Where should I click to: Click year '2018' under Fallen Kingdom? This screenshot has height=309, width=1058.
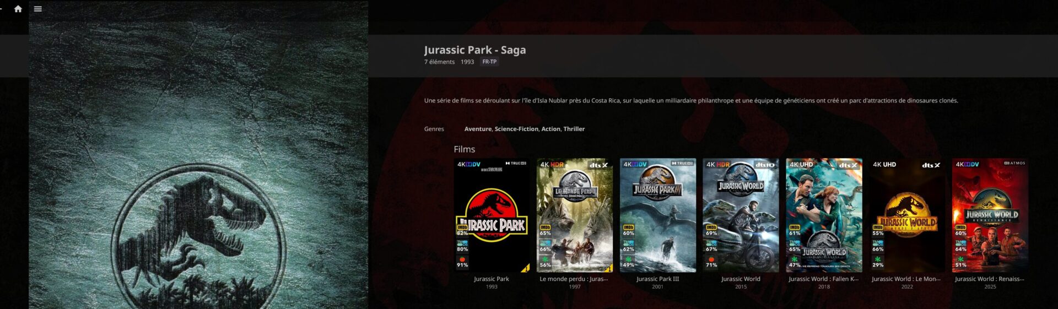coord(824,286)
